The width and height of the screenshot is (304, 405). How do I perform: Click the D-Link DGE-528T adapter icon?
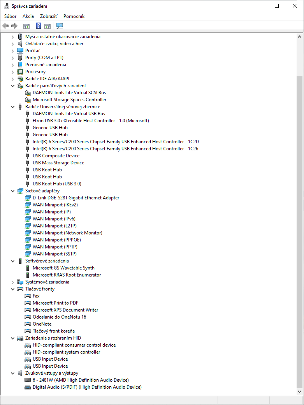(28, 198)
